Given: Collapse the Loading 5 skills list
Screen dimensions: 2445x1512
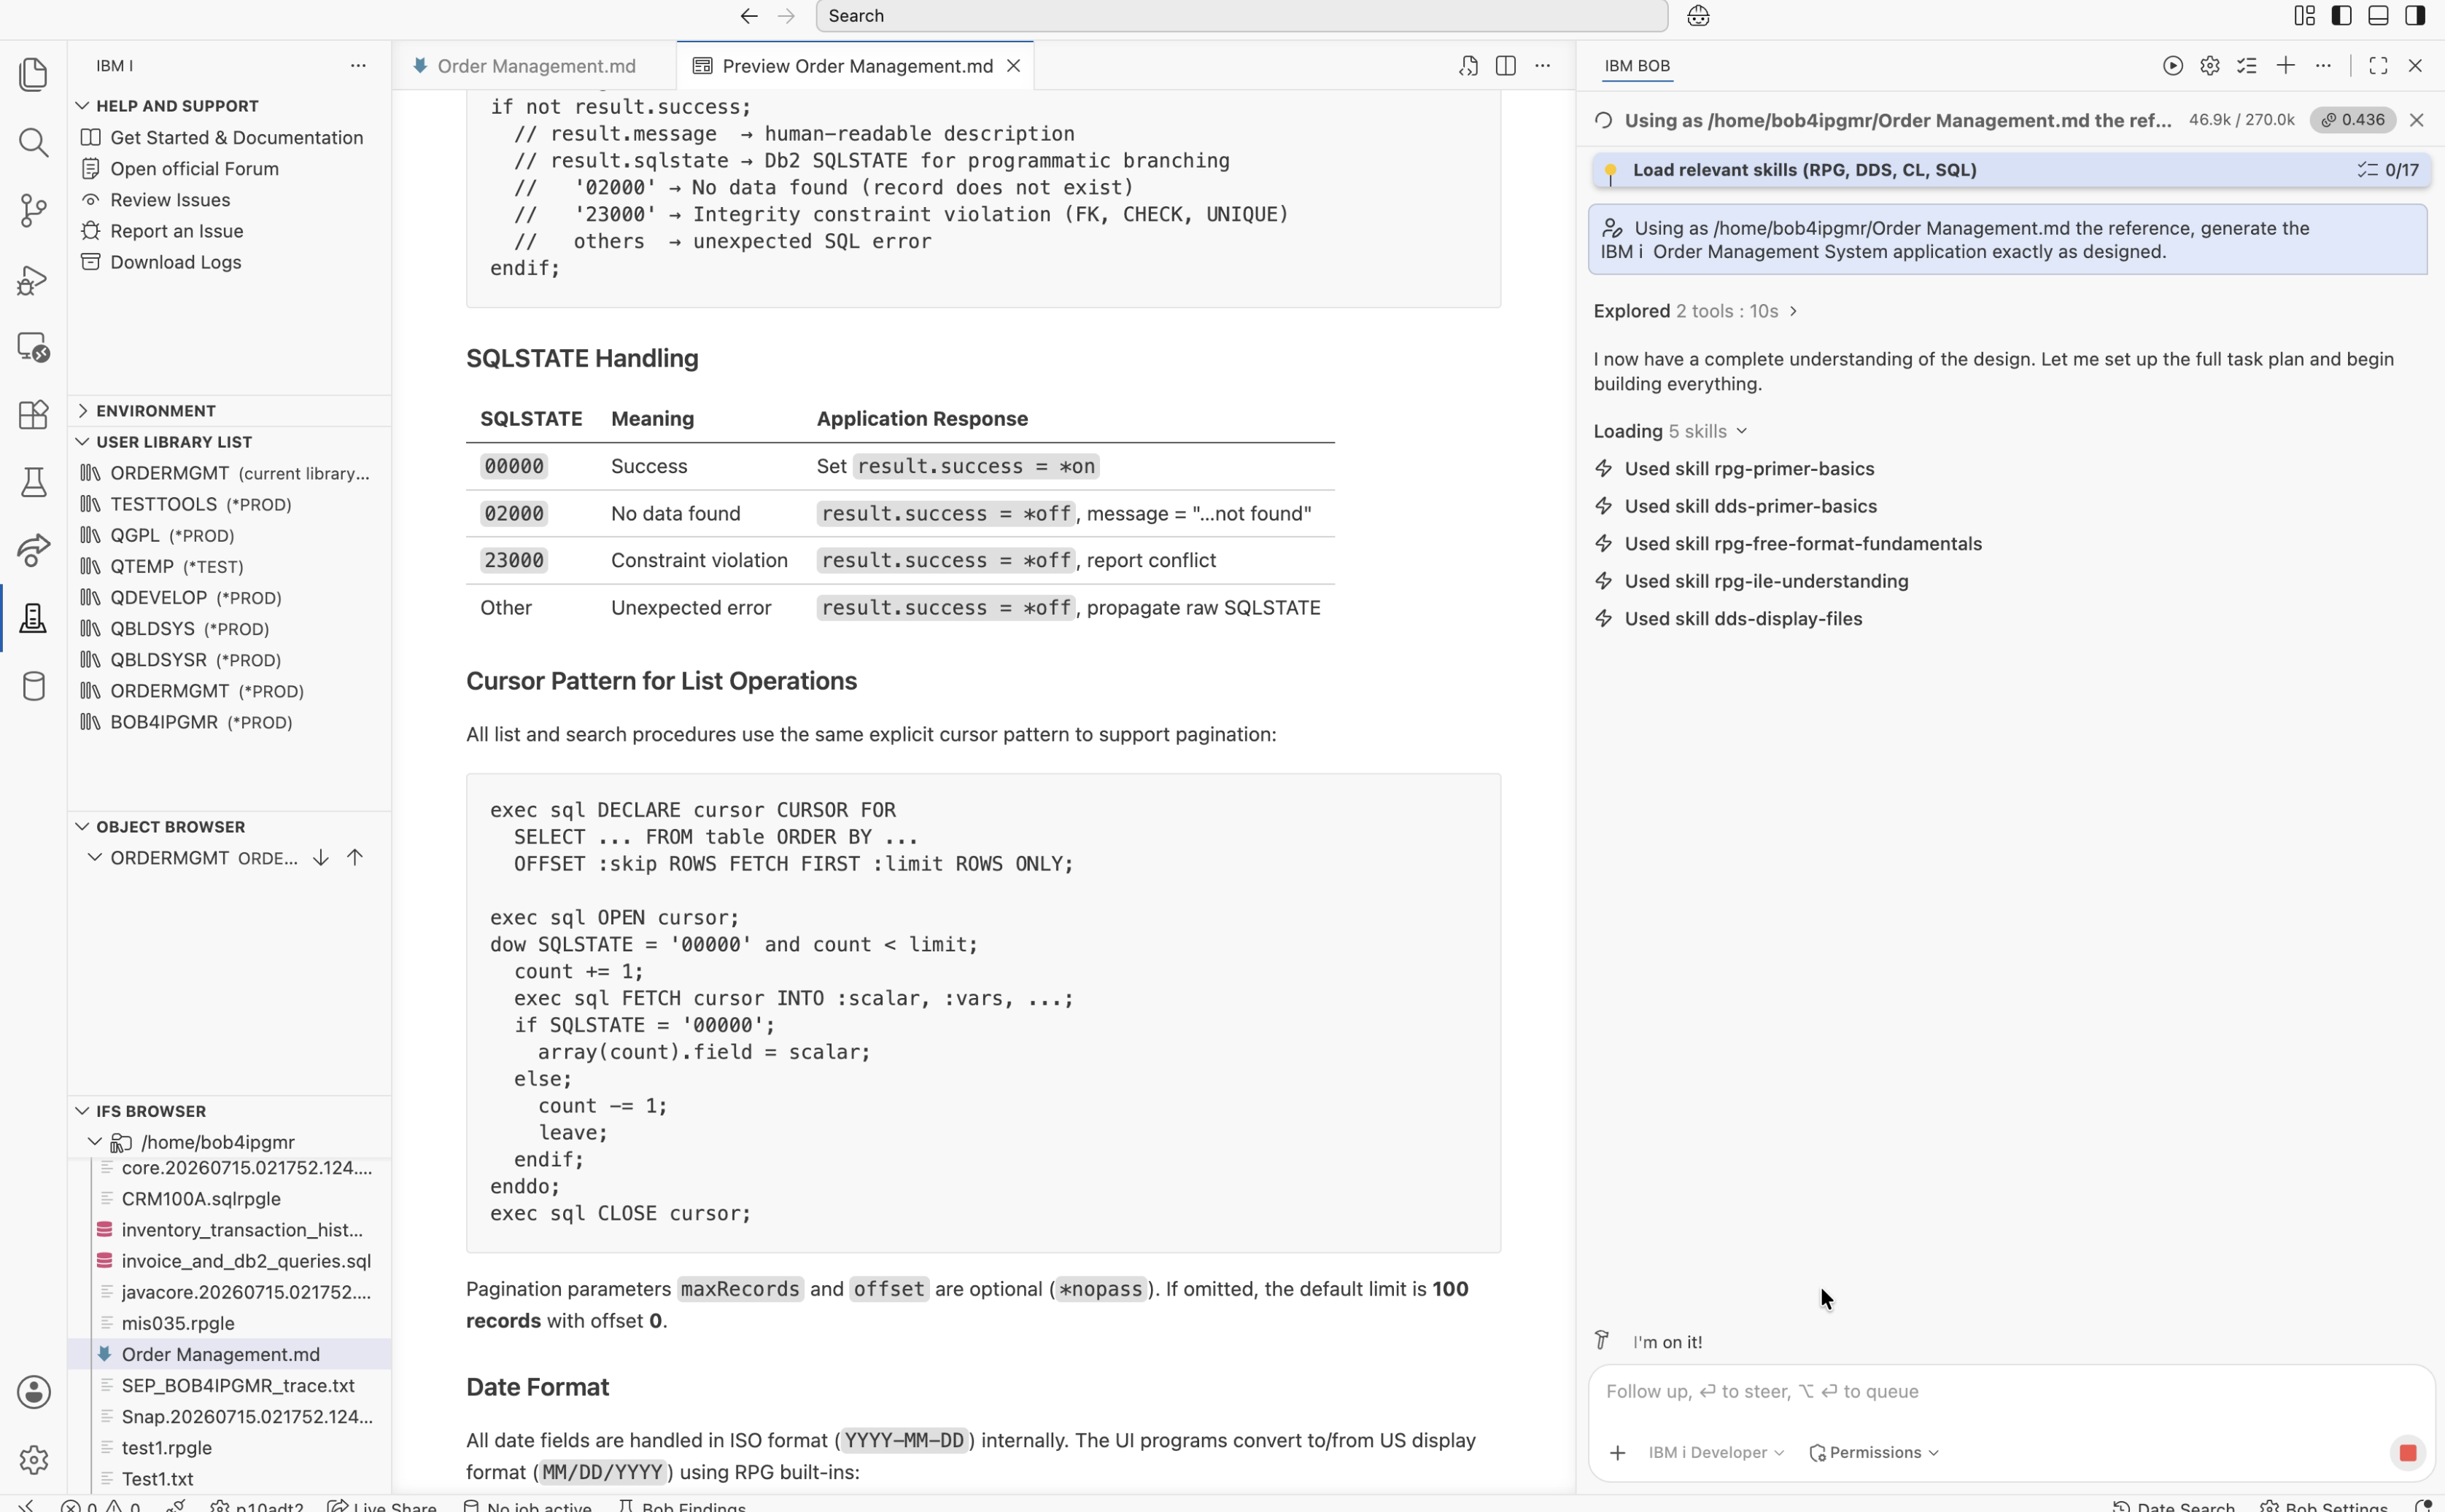Looking at the screenshot, I should click(x=1670, y=431).
